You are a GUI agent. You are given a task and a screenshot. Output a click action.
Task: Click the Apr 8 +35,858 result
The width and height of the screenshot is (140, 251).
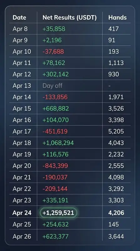(x=54, y=29)
